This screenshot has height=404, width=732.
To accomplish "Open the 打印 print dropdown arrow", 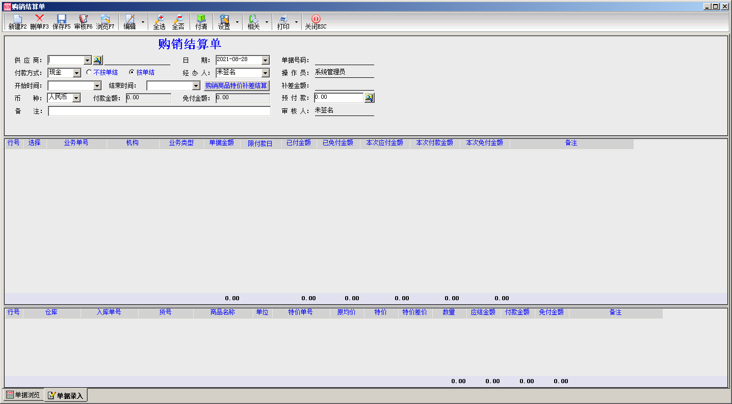I will pyautogui.click(x=297, y=22).
